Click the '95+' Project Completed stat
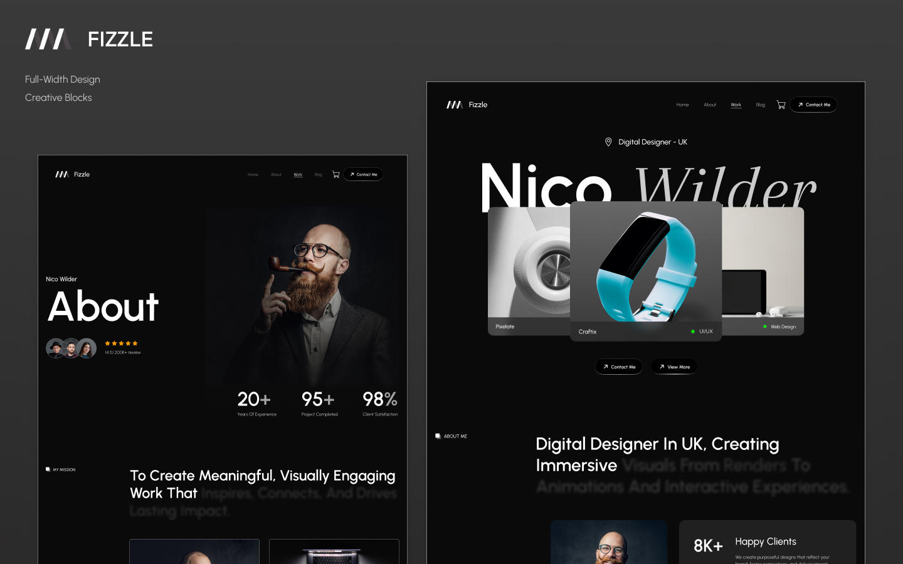Screen dimensions: 903x564 pos(319,403)
